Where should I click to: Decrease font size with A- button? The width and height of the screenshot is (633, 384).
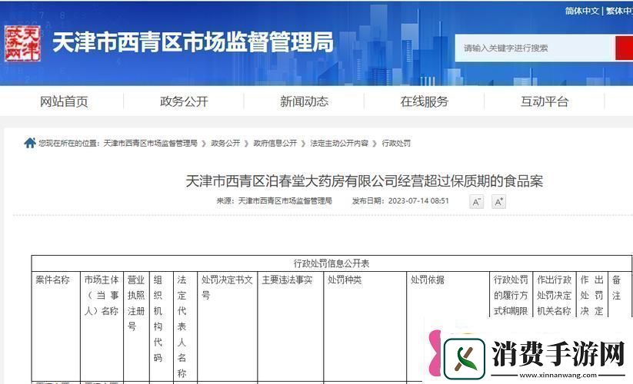tap(476, 201)
